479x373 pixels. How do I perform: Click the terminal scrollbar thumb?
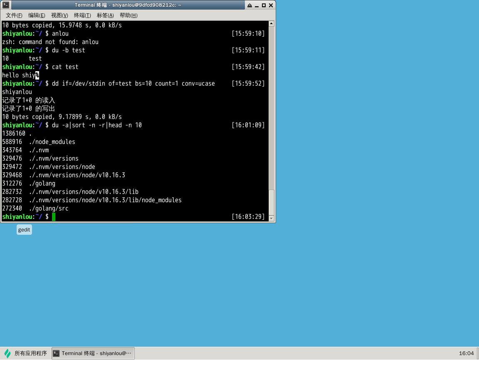(271, 202)
